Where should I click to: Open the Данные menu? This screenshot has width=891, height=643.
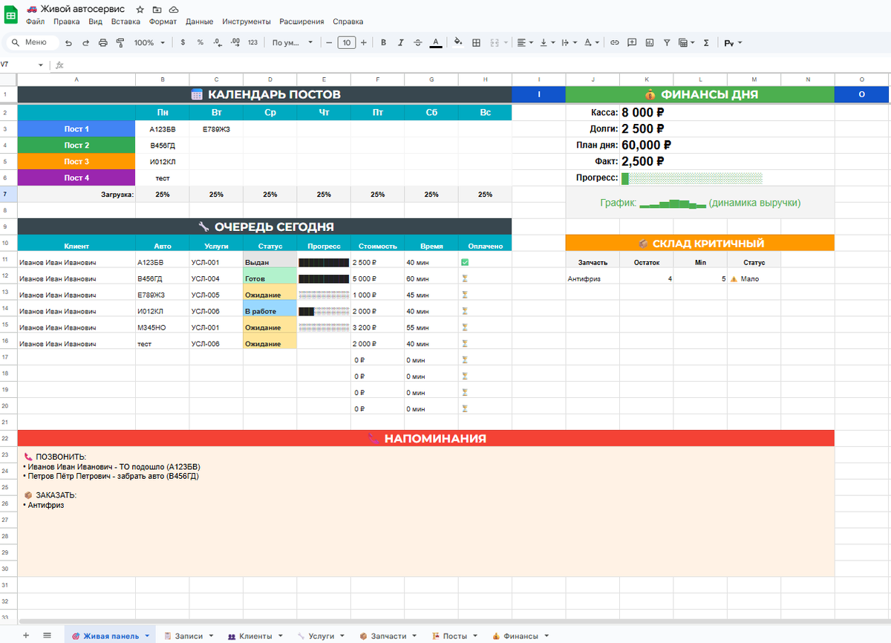tap(199, 22)
